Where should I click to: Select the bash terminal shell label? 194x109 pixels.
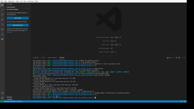click(x=169, y=58)
